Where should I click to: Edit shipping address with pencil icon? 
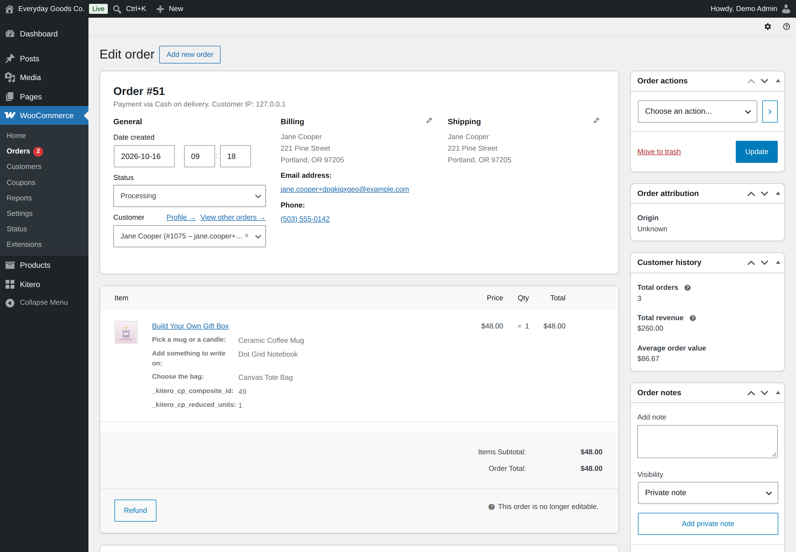pos(596,120)
